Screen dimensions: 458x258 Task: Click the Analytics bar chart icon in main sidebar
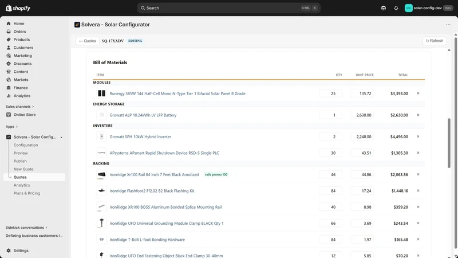click(9, 96)
